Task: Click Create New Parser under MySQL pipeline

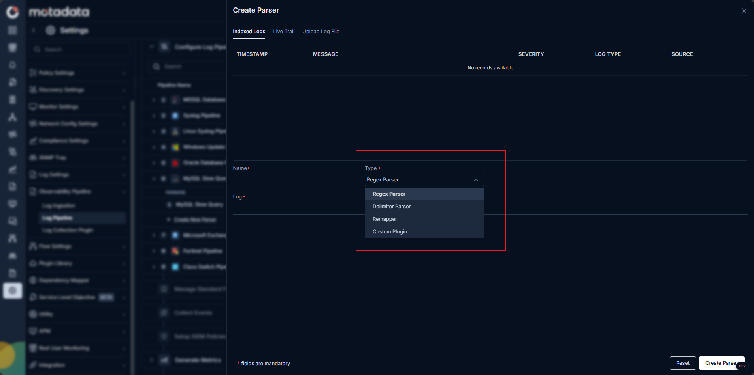Action: coord(195,220)
